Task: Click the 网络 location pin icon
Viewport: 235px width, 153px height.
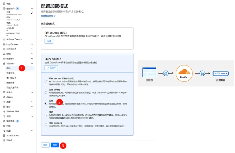Action: click(x=3, y=126)
